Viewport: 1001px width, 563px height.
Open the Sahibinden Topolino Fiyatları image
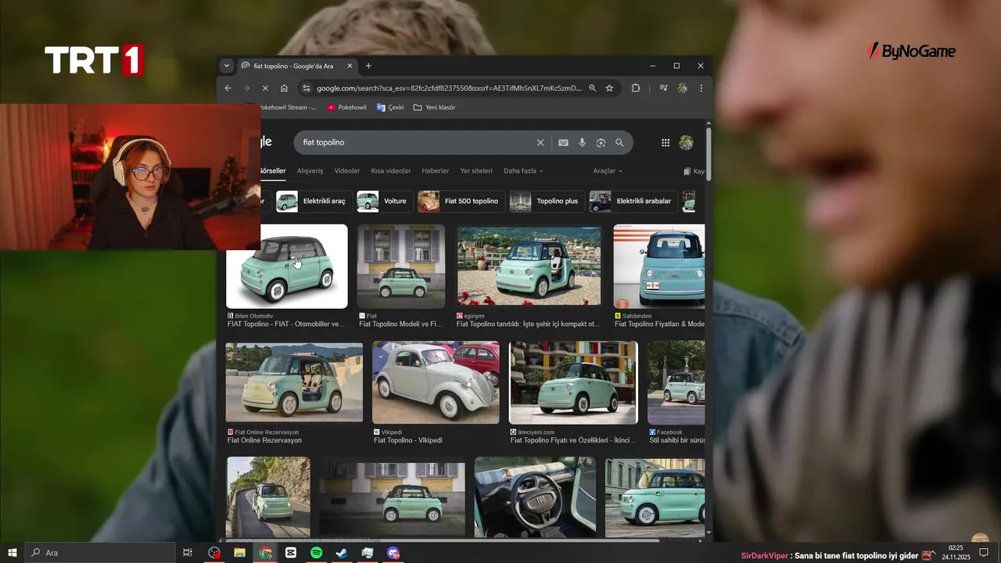coord(658,267)
